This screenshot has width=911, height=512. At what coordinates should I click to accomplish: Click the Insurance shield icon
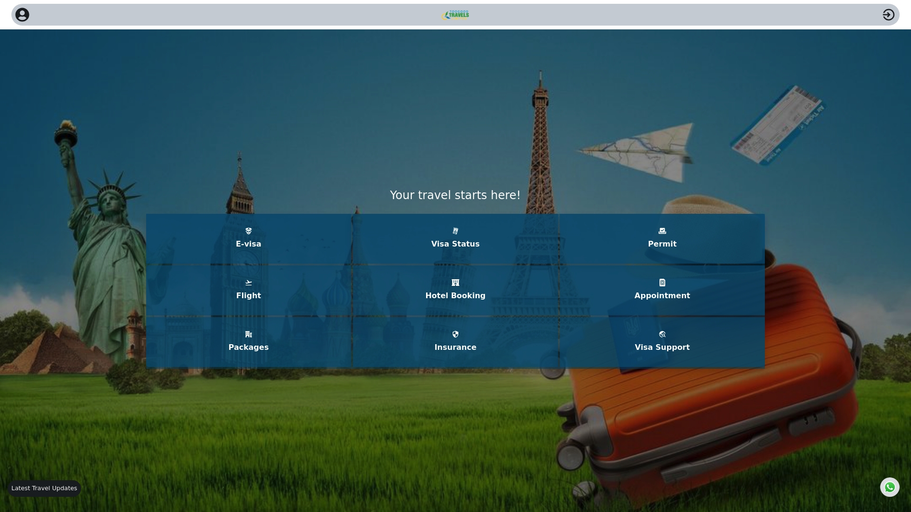455,334
